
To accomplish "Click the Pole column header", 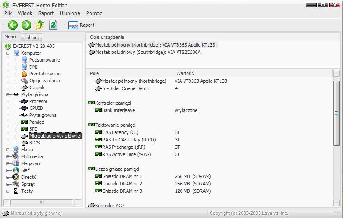I will [94, 73].
